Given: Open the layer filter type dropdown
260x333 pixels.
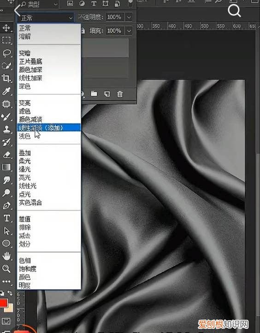Looking at the screenshot, I should 39,4.
